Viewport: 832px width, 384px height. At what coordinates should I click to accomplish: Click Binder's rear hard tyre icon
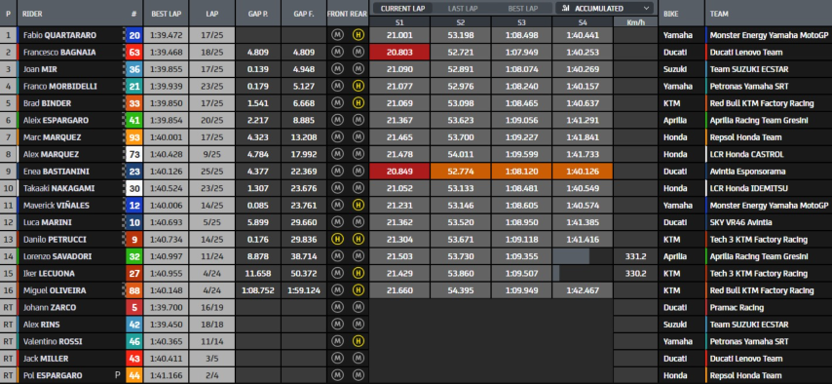pyautogui.click(x=359, y=103)
